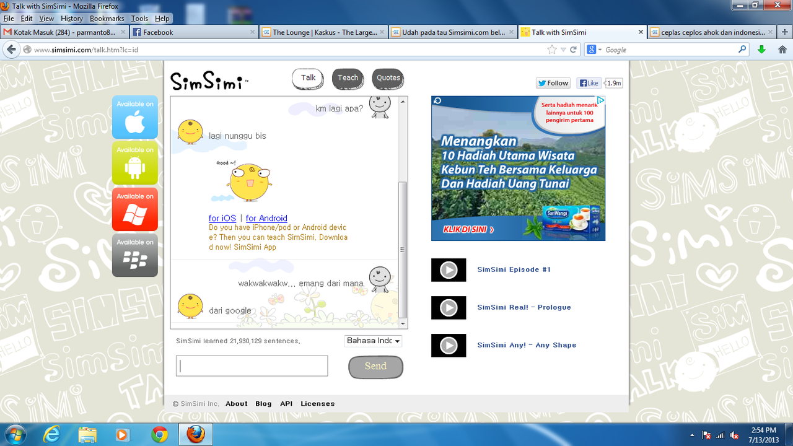The image size is (793, 446).
Task: Play the SimSimi Any! - Any Shape video
Action: (449, 346)
